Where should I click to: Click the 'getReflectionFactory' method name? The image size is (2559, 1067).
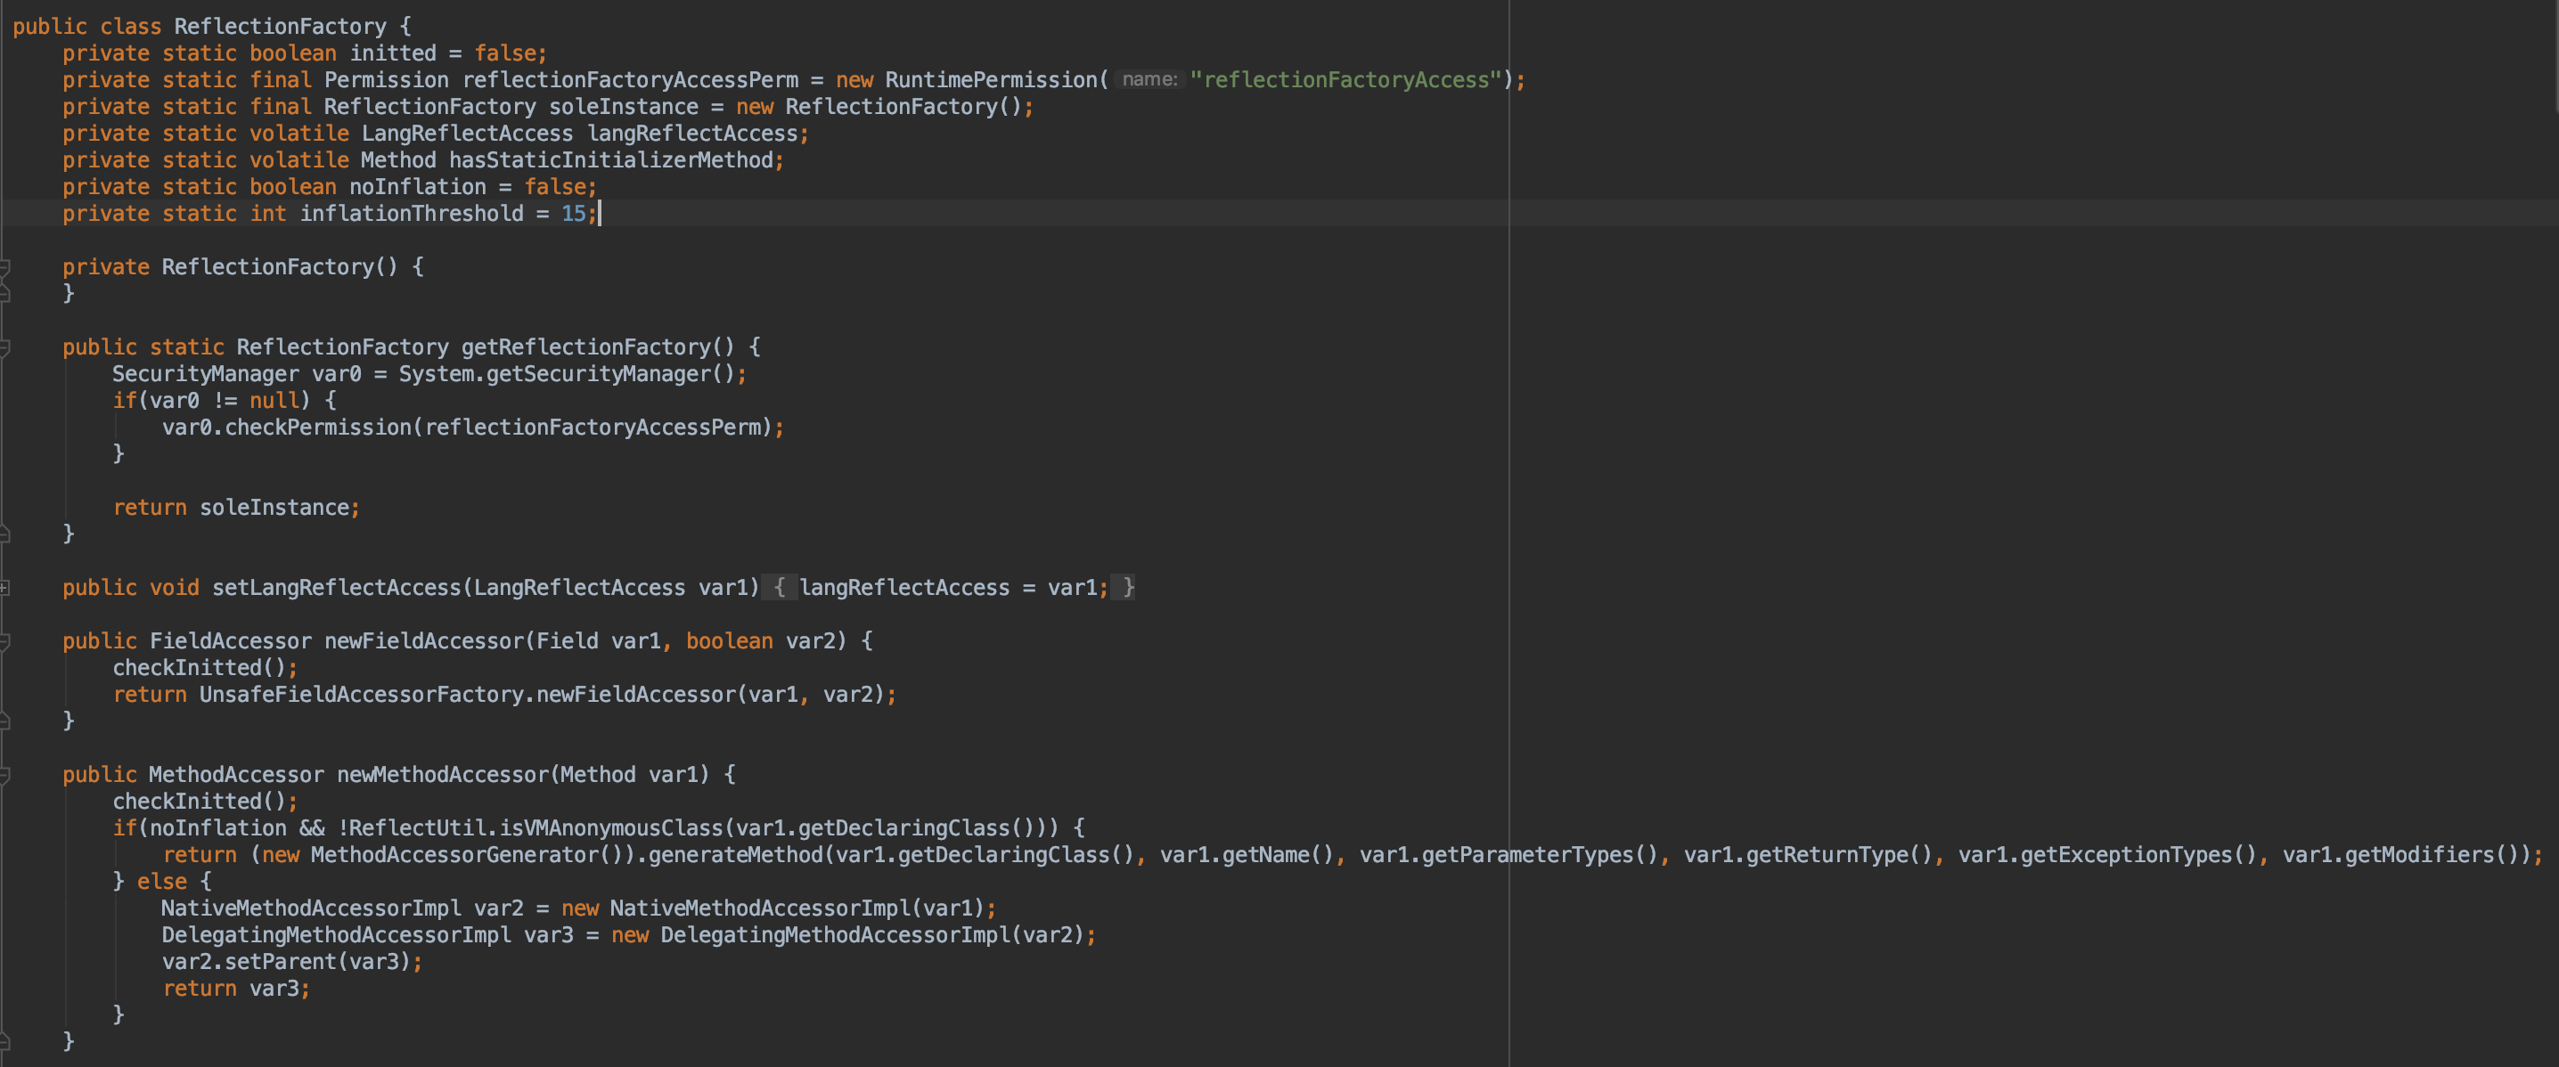pos(585,347)
